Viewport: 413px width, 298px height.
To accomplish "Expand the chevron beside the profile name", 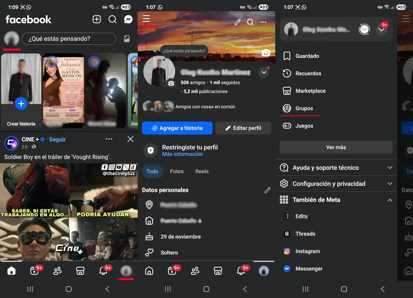I will 264,72.
